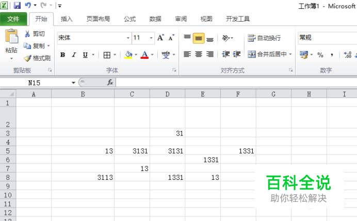Screen dimensions: 357x221
Task: Align text to top of cell
Action: pyautogui.click(x=187, y=38)
